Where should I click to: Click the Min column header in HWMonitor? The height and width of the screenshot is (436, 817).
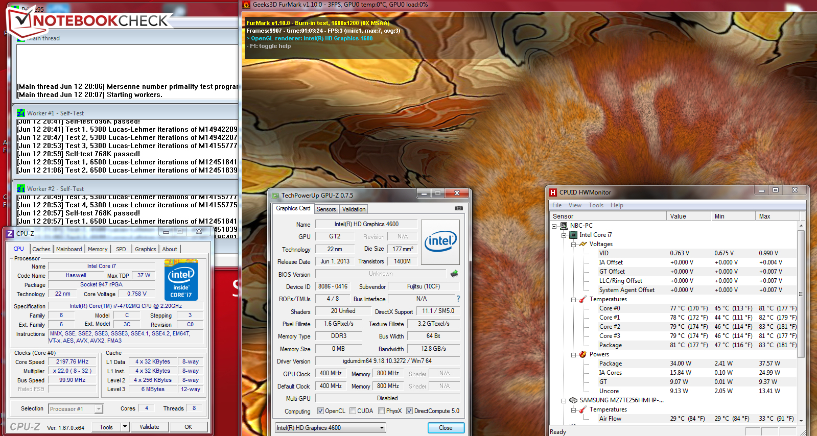click(733, 216)
